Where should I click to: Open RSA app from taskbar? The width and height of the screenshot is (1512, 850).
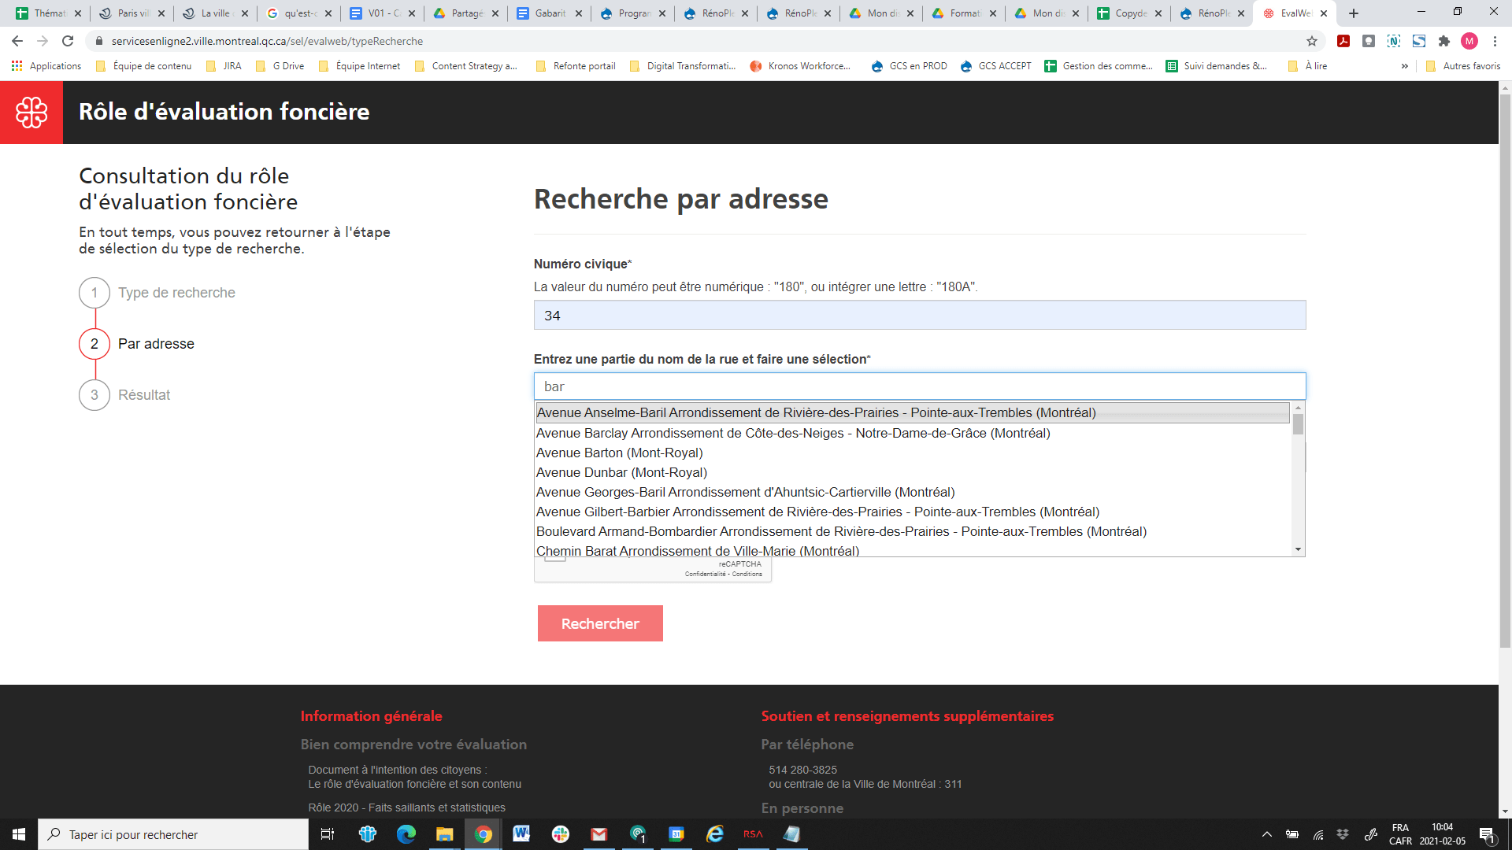(x=754, y=834)
